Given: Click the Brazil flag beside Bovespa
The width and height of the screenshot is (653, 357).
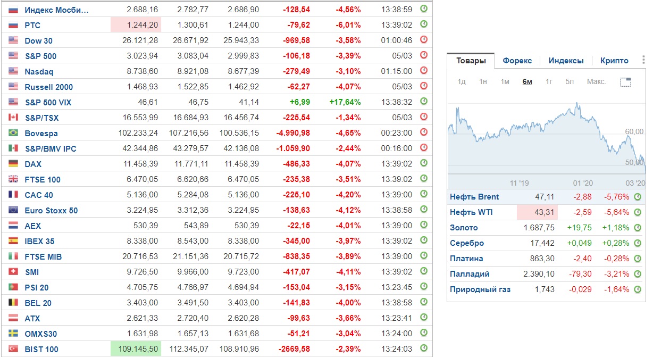Looking at the screenshot, I should (x=13, y=133).
